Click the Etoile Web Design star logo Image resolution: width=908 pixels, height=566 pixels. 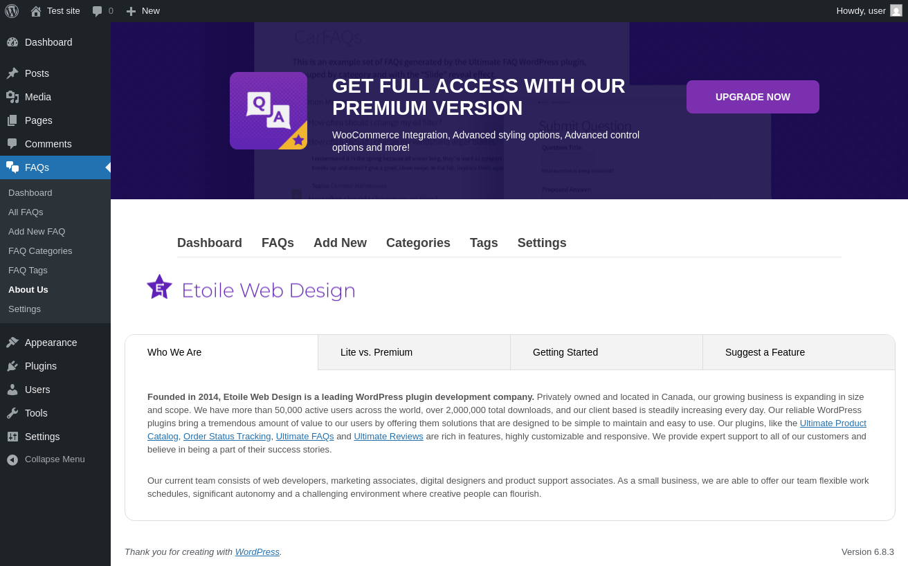coord(159,287)
